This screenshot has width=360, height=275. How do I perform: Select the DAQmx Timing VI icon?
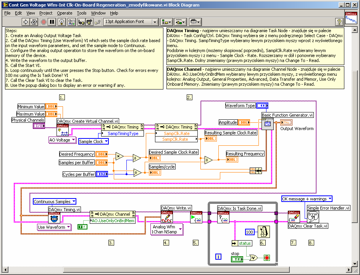[54, 218]
